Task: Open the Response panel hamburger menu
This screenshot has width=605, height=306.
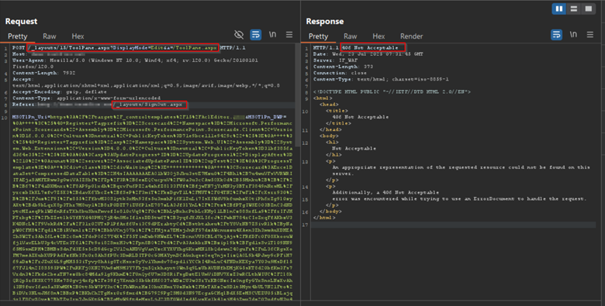Action: [x=590, y=35]
